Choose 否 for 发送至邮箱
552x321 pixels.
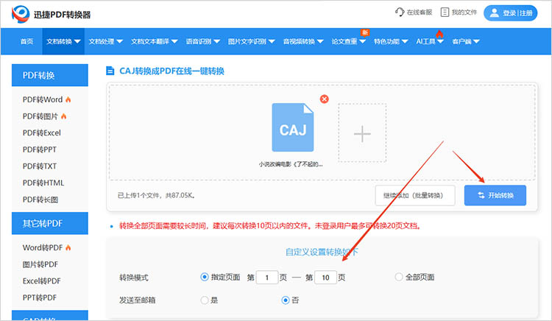click(x=286, y=300)
